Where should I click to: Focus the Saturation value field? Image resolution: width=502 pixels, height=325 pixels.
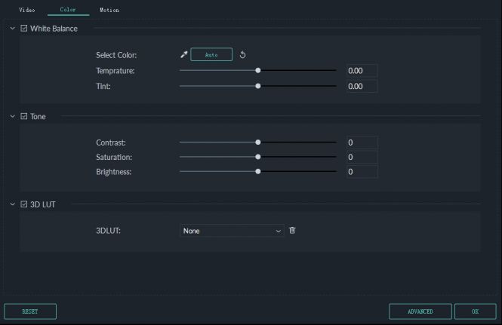[362, 157]
